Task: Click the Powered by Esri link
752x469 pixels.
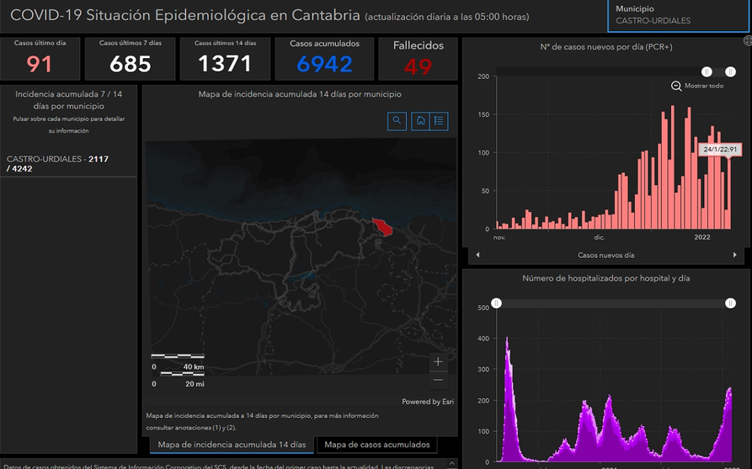Action: click(427, 402)
